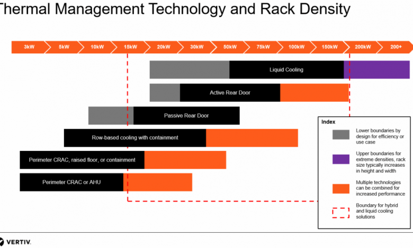413x248 pixels.
Task: Click the 75kW arrow segment
Action: (x=263, y=47)
